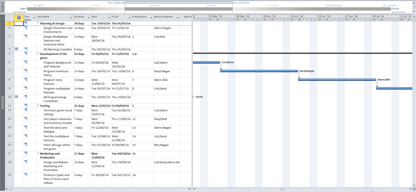Viewport: 416px width, 192px height.
Task: Select the Daryl,Negan Gantt bar
Action: coord(259,71)
